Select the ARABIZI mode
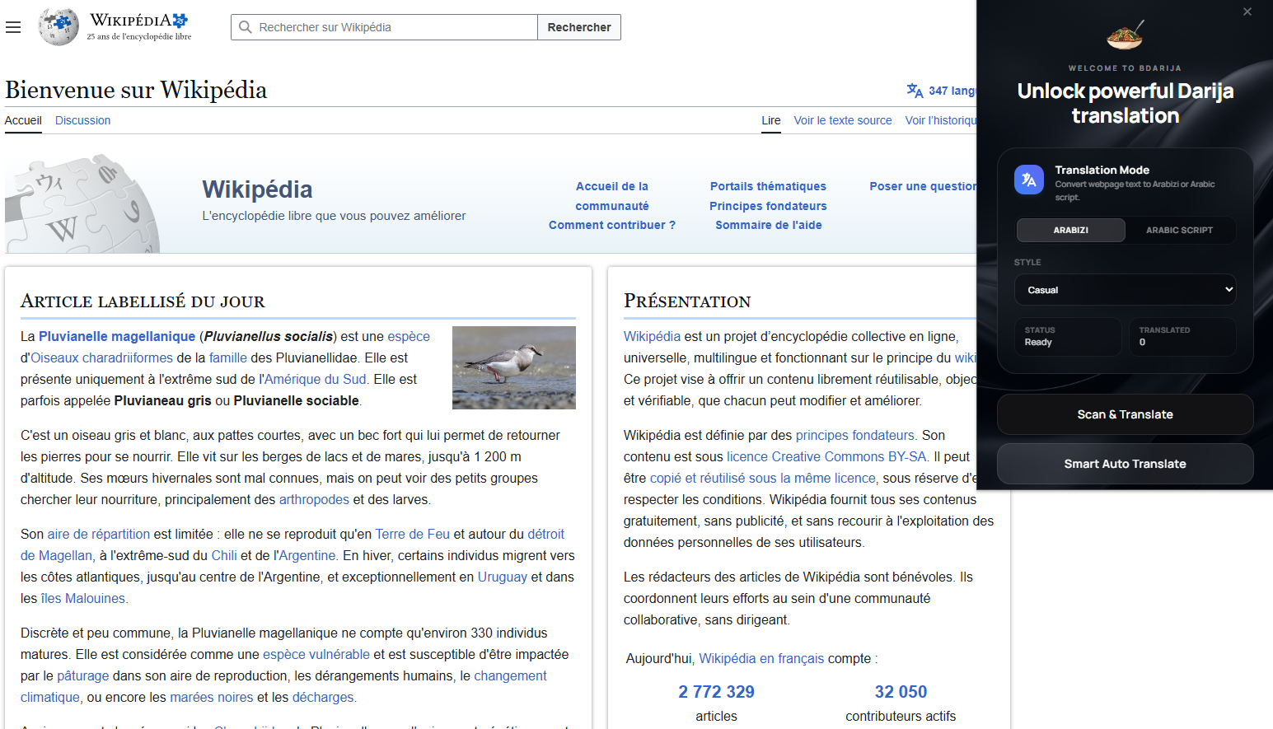The width and height of the screenshot is (1273, 729). click(1070, 230)
